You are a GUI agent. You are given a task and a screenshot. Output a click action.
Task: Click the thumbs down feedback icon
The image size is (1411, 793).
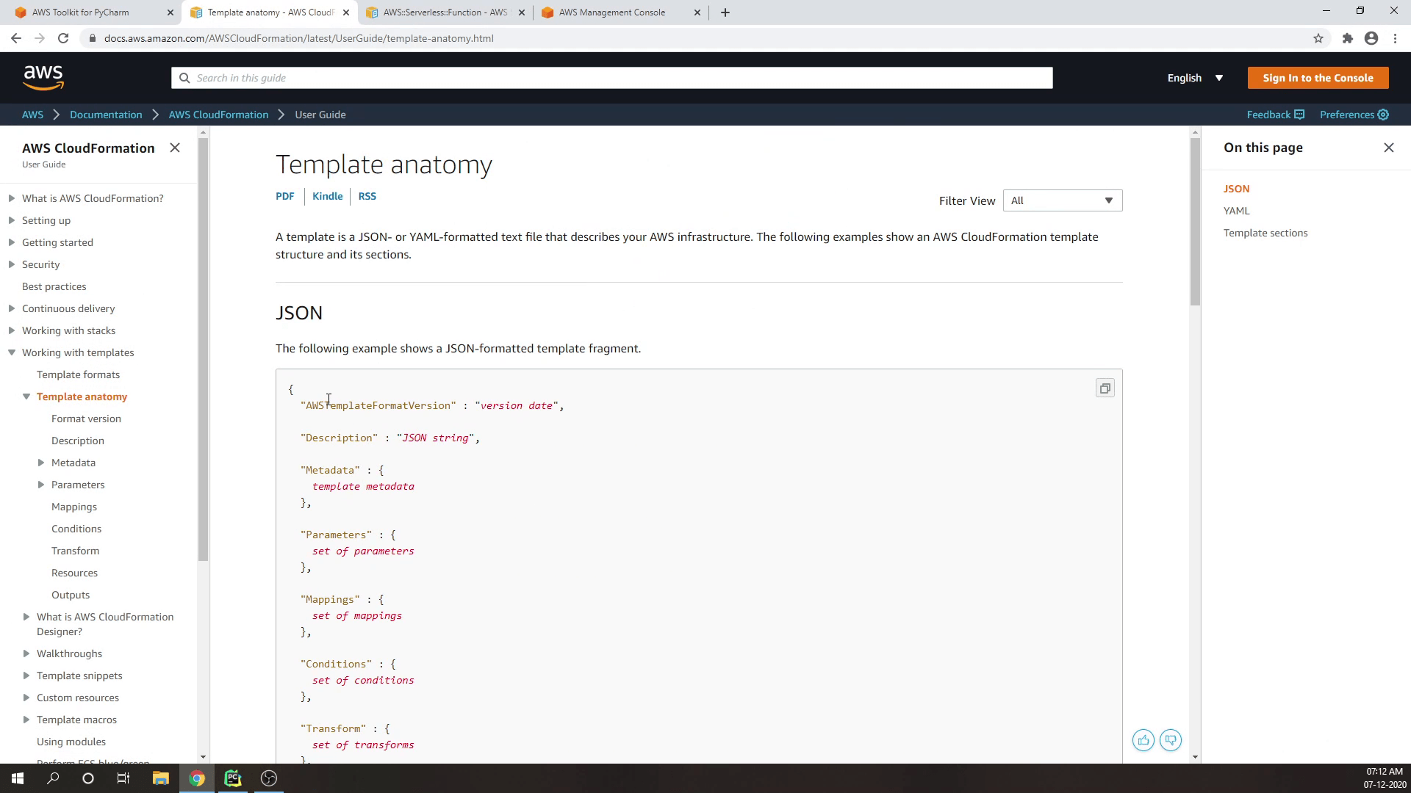click(1171, 740)
